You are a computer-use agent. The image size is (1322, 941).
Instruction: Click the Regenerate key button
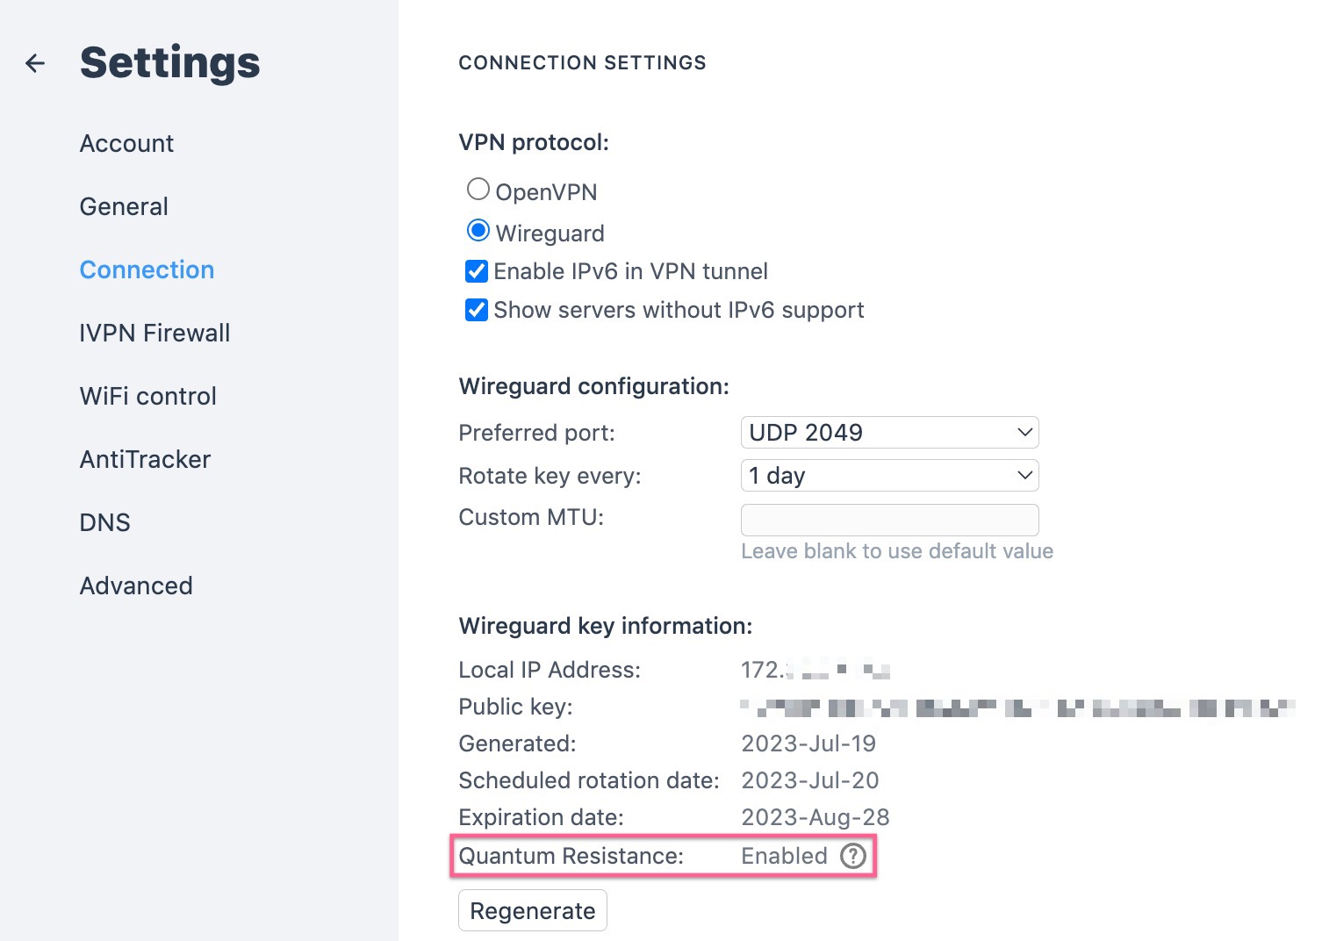point(532,911)
